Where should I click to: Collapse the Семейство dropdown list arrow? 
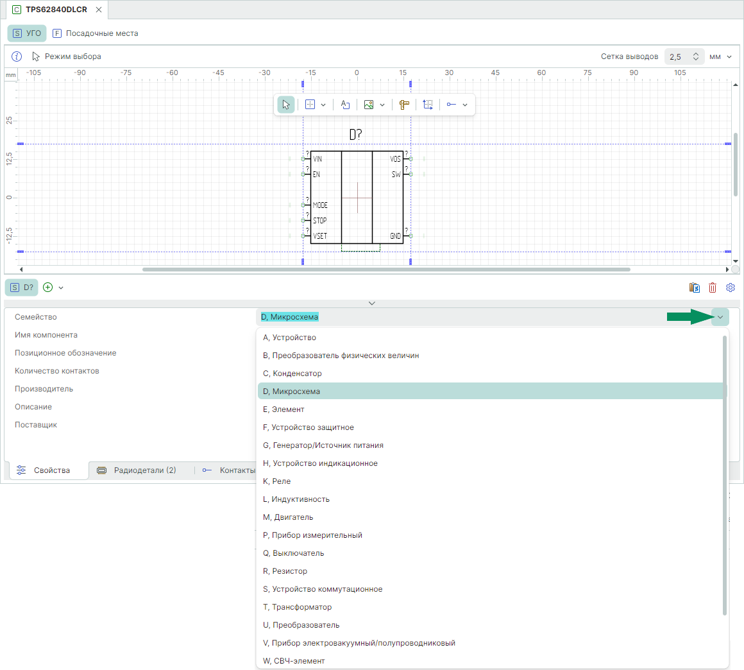pyautogui.click(x=720, y=317)
